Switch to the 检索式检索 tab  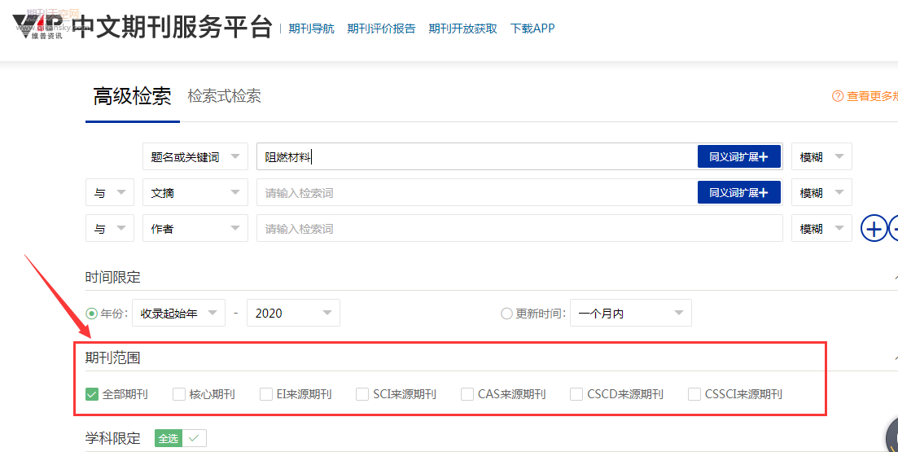click(x=224, y=96)
